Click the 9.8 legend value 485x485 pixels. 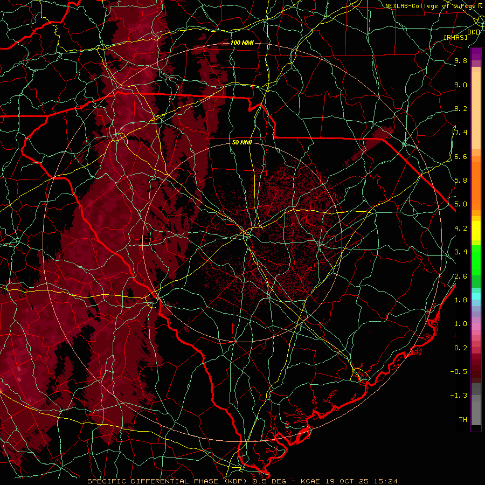pyautogui.click(x=461, y=60)
